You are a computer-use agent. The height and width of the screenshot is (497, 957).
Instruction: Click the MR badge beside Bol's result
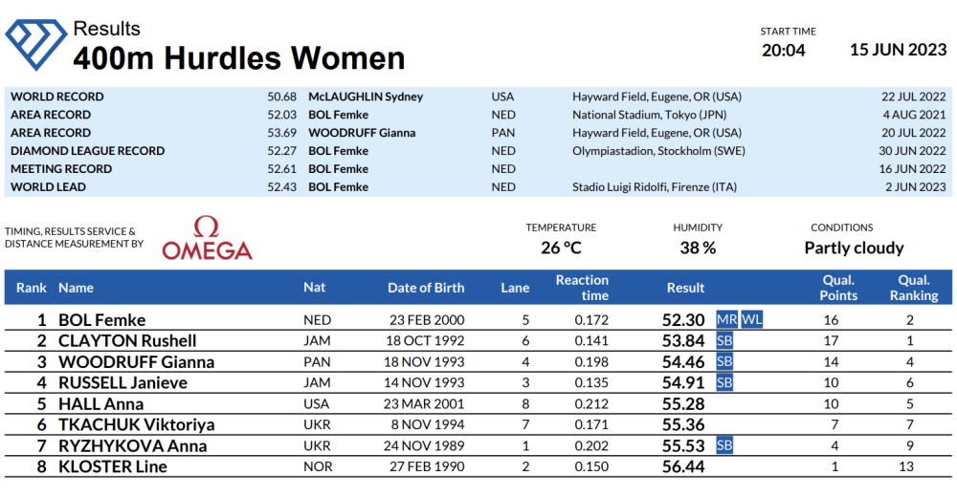[x=727, y=319]
